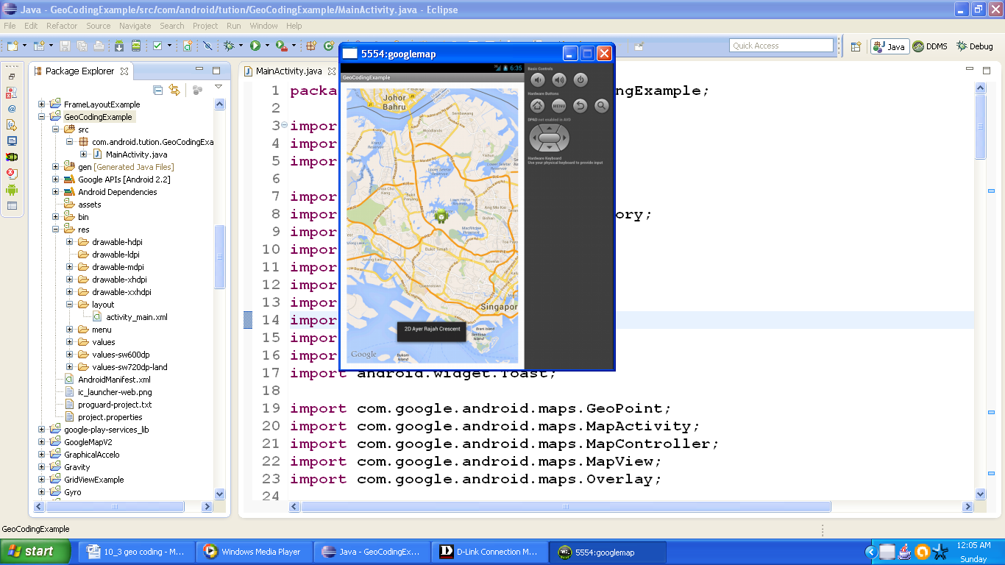Open the Refactor menu

pyautogui.click(x=62, y=26)
